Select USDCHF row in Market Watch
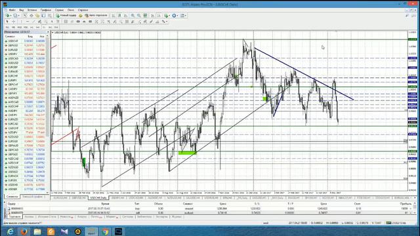 (25, 41)
